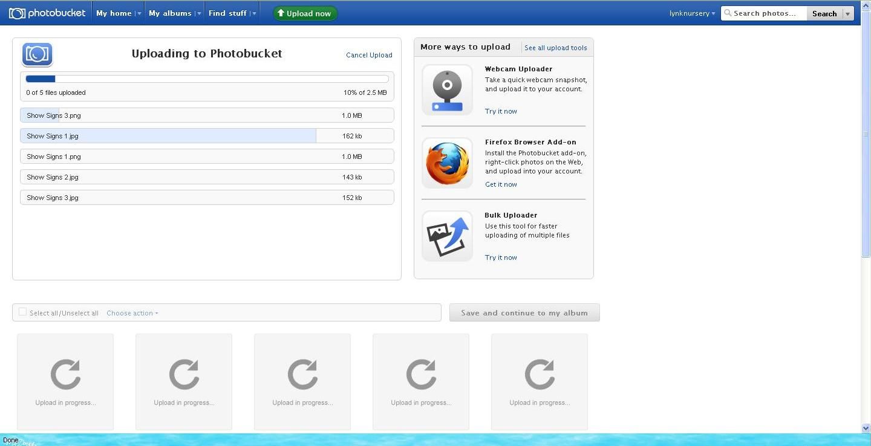Click Save and continue to my album
The width and height of the screenshot is (871, 446).
tap(524, 312)
